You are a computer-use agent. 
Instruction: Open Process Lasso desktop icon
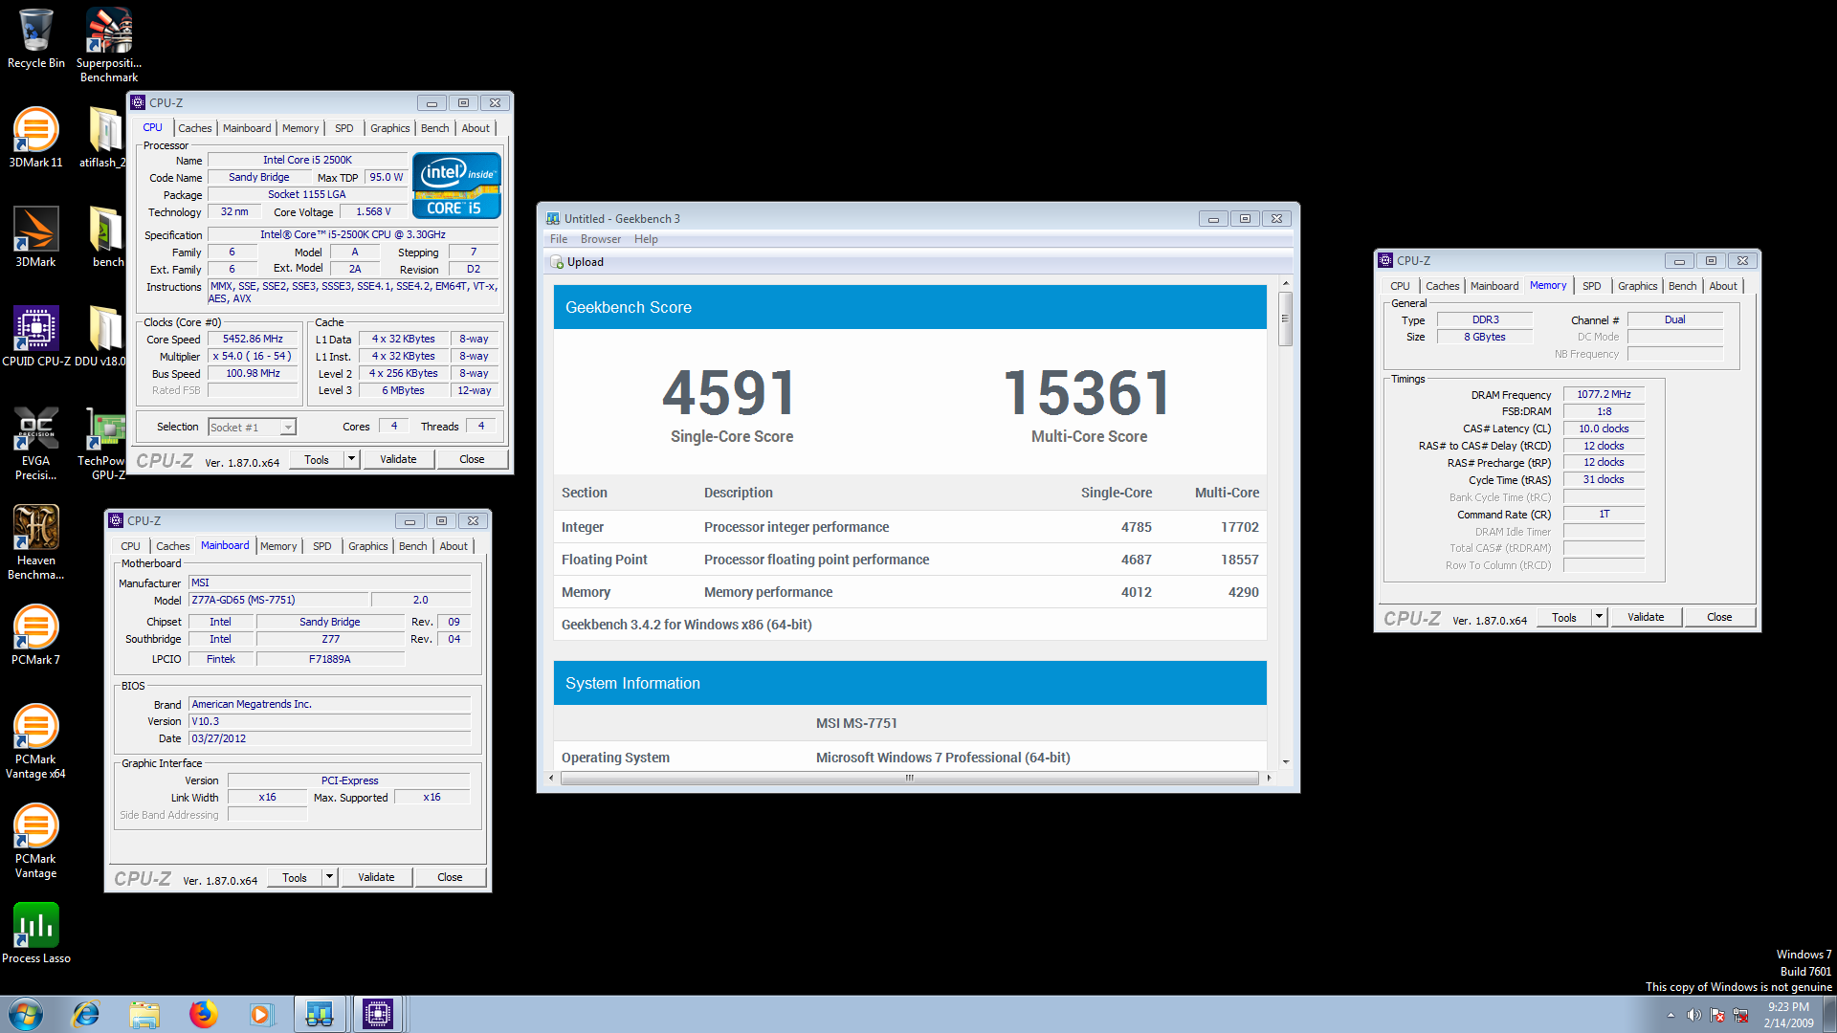point(35,934)
